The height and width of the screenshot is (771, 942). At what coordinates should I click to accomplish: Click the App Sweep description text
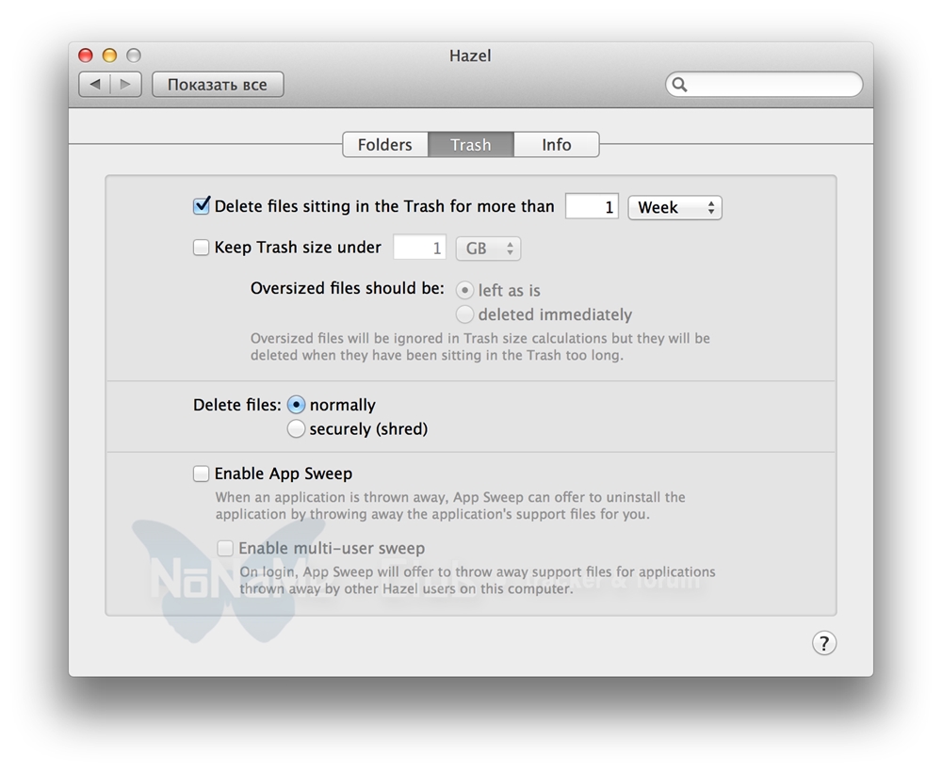[450, 506]
